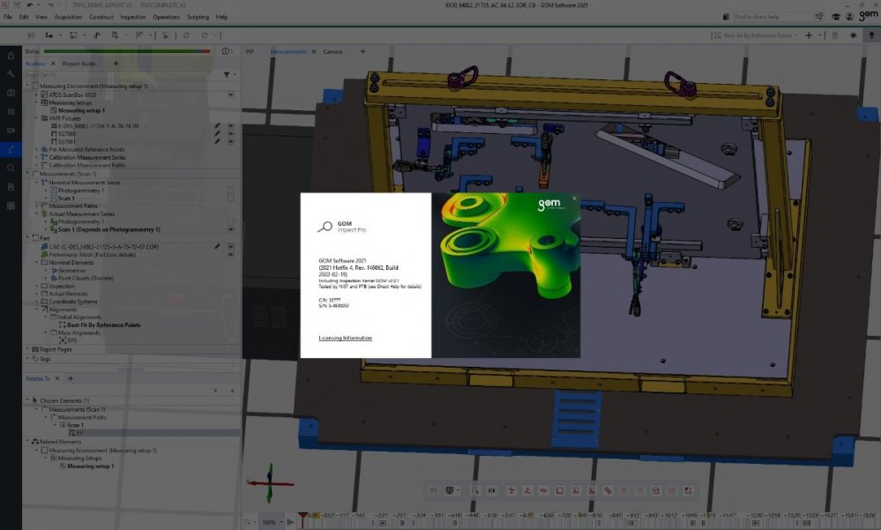Click the filter funnel icon in the Explorer

pos(227,75)
